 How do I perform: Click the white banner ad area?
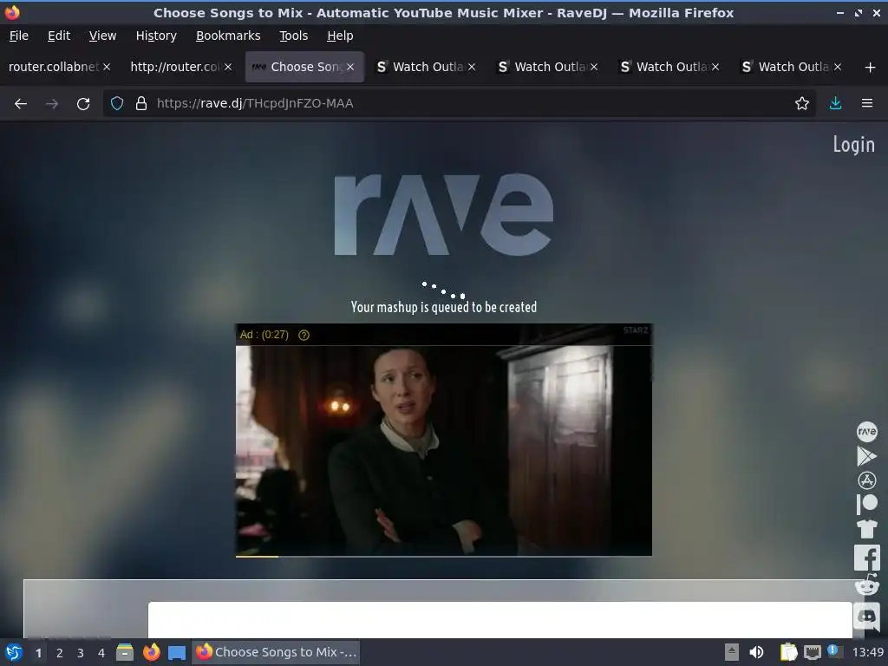tap(499, 619)
